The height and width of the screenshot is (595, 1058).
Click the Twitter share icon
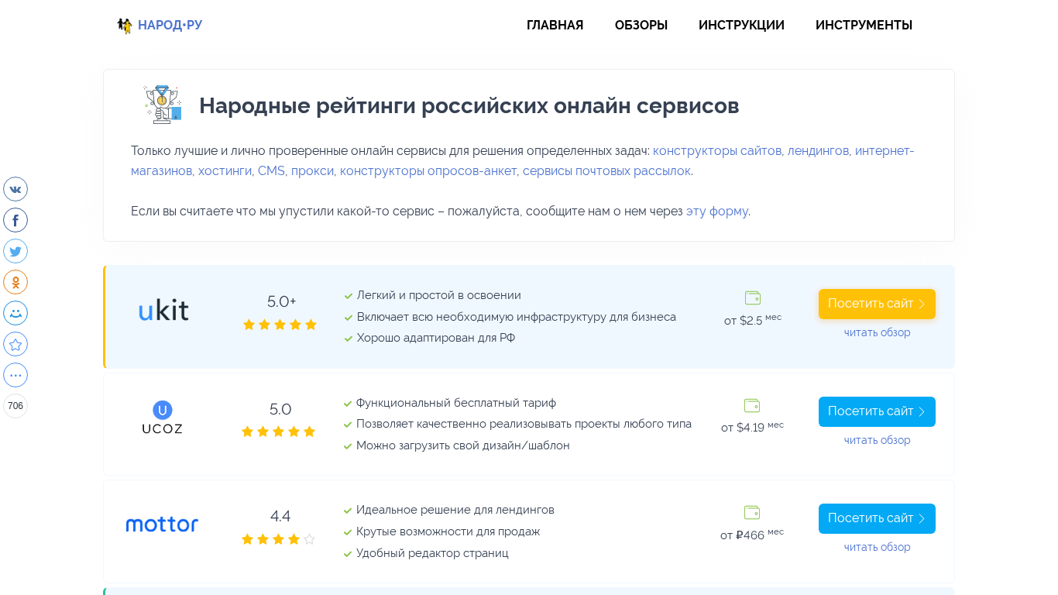pos(15,251)
